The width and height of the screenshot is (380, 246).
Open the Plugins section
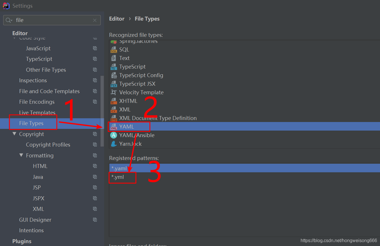pyautogui.click(x=22, y=241)
